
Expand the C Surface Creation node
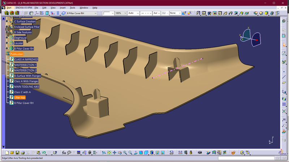pos(7,21)
